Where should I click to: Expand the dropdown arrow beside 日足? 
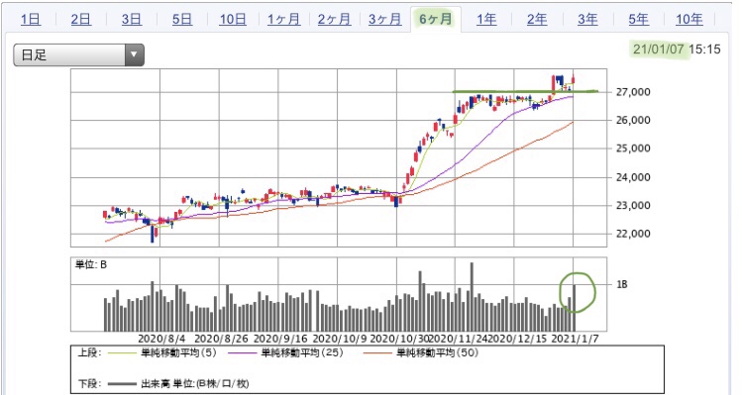134,54
